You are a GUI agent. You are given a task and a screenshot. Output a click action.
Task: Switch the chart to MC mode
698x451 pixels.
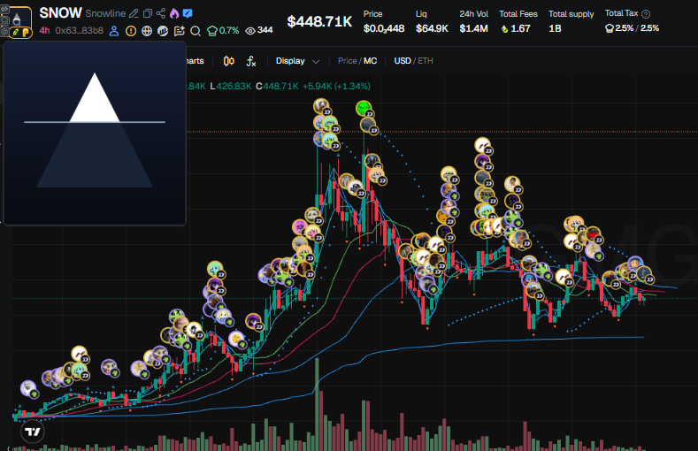pos(371,61)
